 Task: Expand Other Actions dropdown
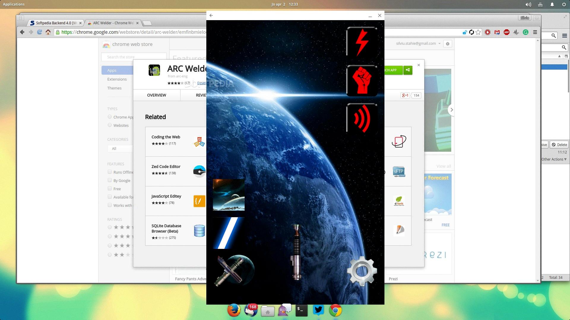point(554,159)
